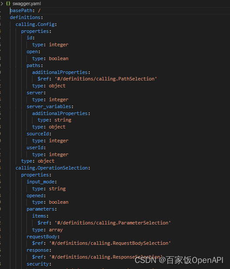Image resolution: width=230 pixels, height=269 pixels.
Task: Click 'type: integer' under sourceId
Action: click(x=50, y=141)
